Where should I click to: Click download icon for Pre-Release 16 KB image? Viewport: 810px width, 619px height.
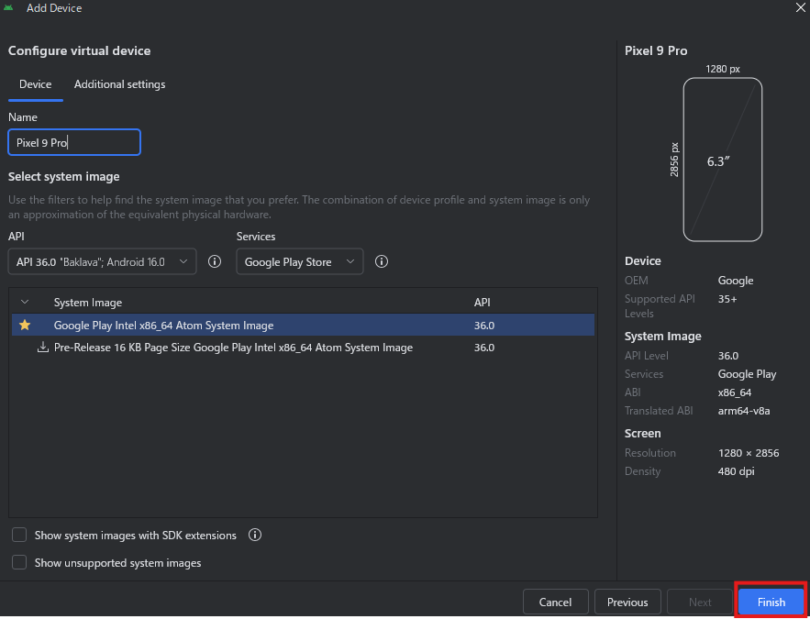43,348
